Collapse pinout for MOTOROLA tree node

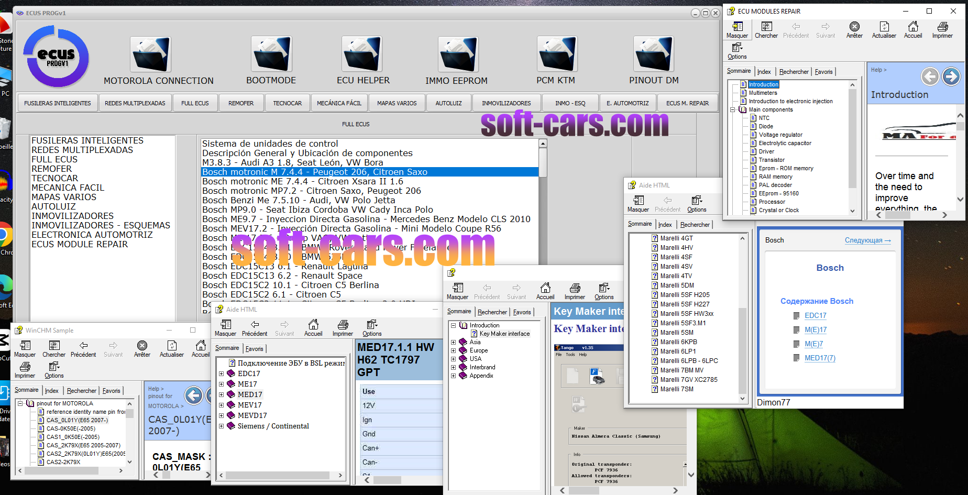(x=20, y=403)
